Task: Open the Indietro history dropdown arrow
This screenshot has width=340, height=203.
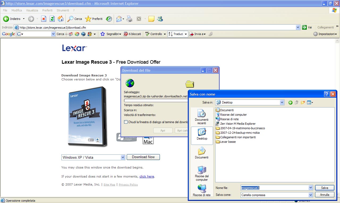Action: click(24, 19)
